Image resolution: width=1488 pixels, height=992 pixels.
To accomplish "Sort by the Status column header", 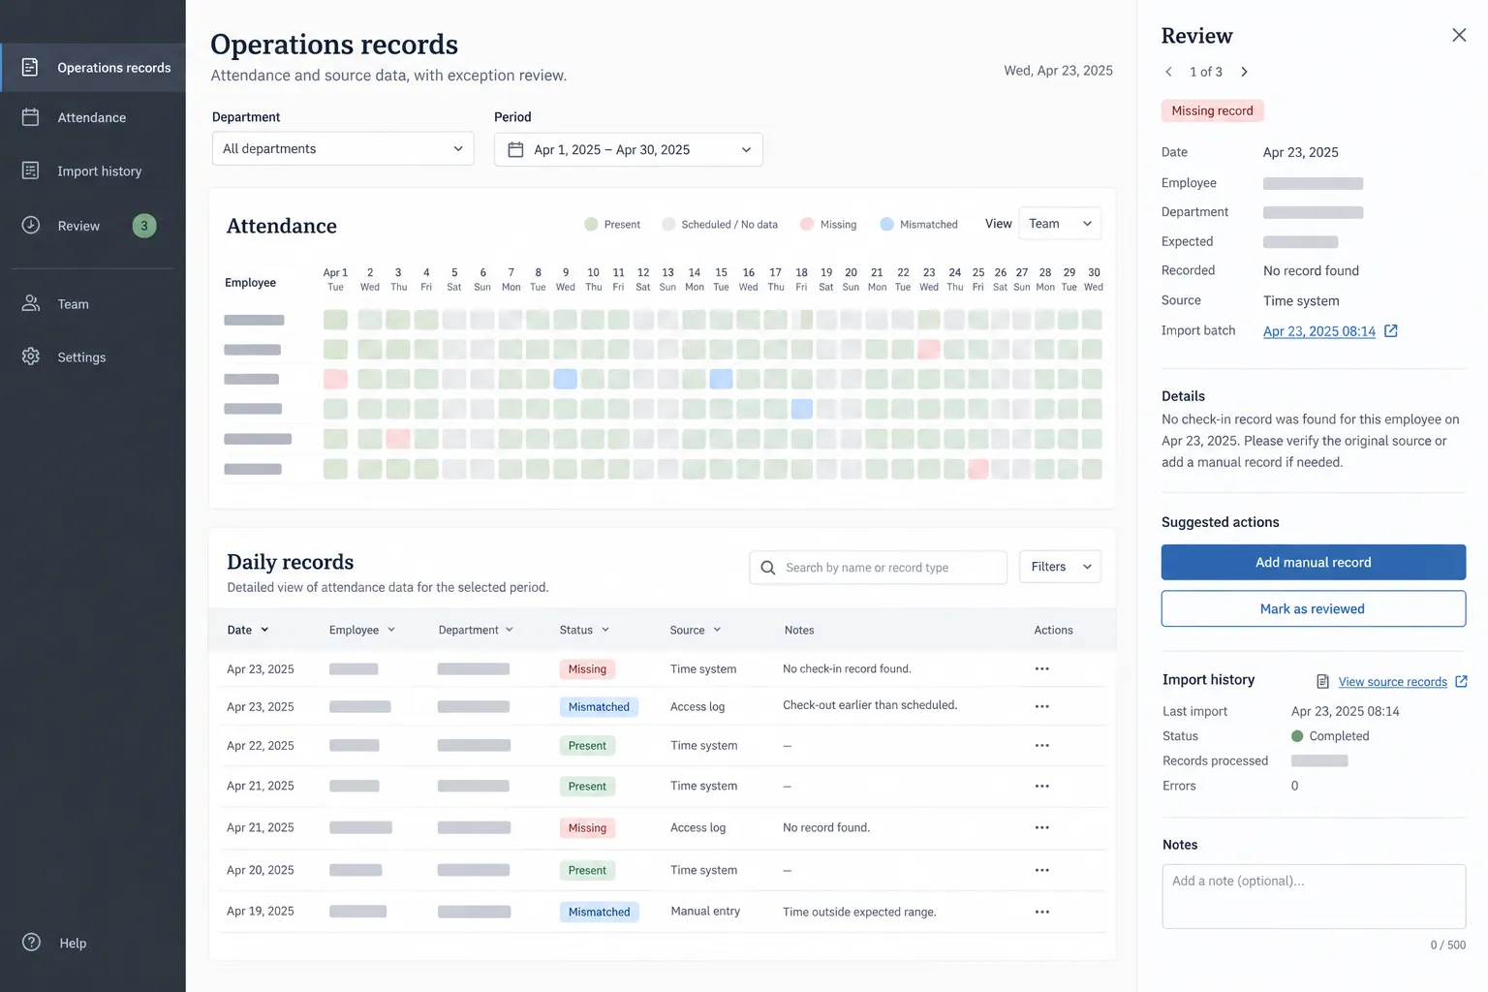I will point(584,630).
